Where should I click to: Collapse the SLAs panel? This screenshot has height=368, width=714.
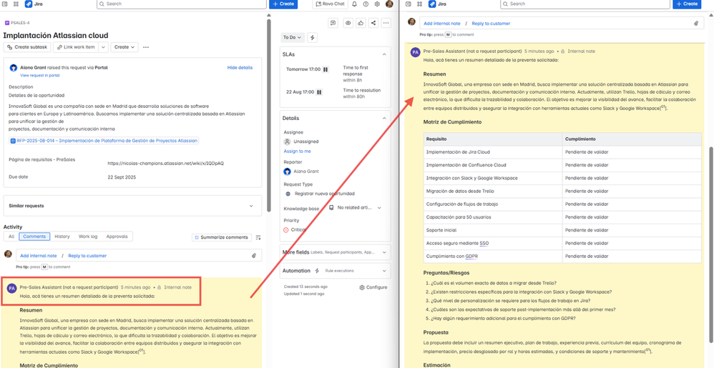[x=384, y=54]
